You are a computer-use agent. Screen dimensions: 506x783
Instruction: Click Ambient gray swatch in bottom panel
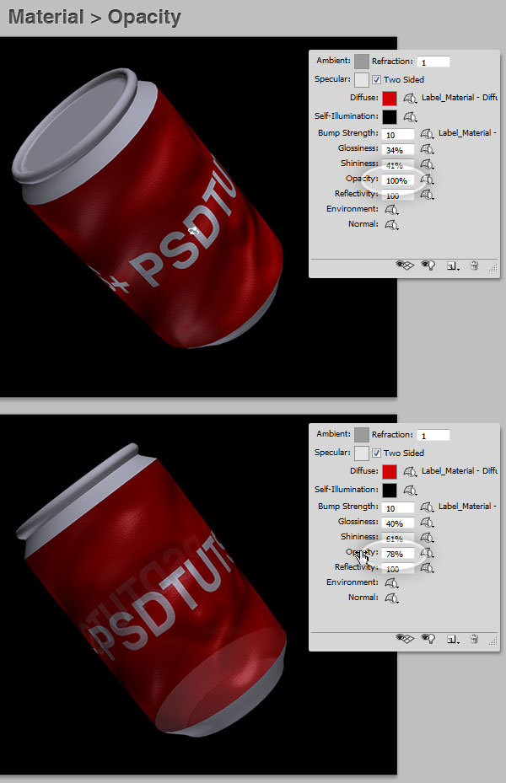(361, 434)
